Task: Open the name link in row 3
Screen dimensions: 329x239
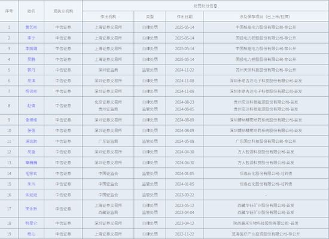Action: [x=31, y=48]
